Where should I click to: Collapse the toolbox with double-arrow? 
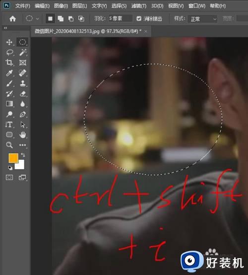tap(5, 28)
